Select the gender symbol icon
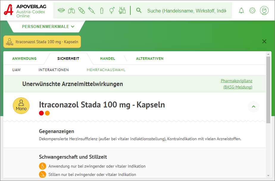This screenshot has width=275, height=181. point(112,11)
